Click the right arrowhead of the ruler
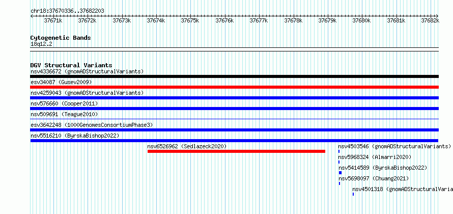This screenshot has height=214, width=453. tap(437, 16)
